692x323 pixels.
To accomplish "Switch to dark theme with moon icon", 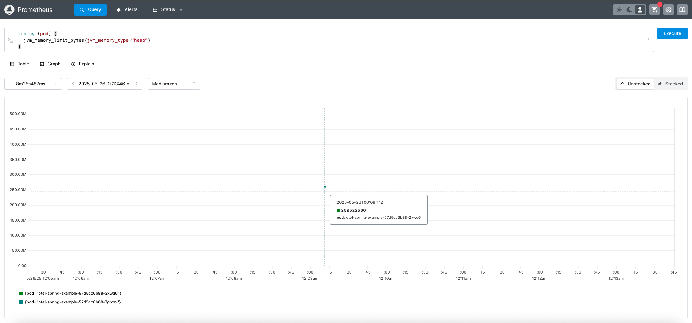I will [629, 10].
